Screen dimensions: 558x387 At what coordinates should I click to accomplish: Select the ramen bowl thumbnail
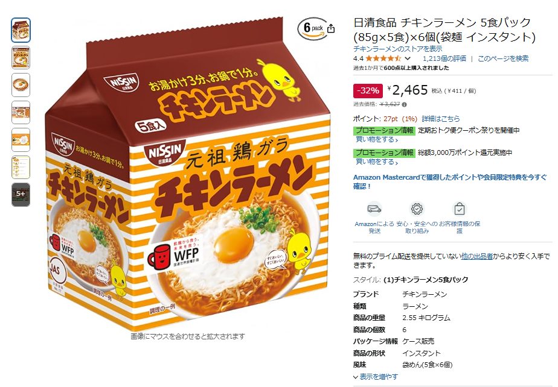[21, 85]
